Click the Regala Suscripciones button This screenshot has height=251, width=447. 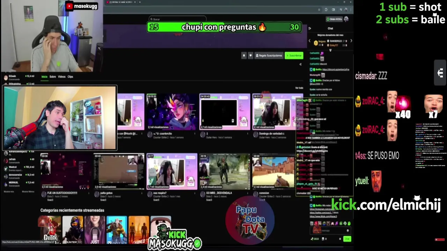[x=269, y=55]
